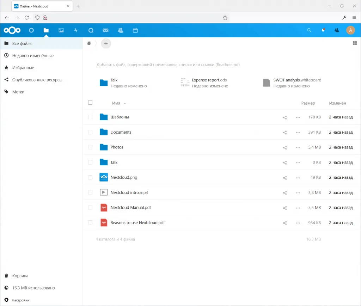Viewport: 361px width, 306px height.
Task: Sort files by Размер column
Action: click(x=308, y=103)
